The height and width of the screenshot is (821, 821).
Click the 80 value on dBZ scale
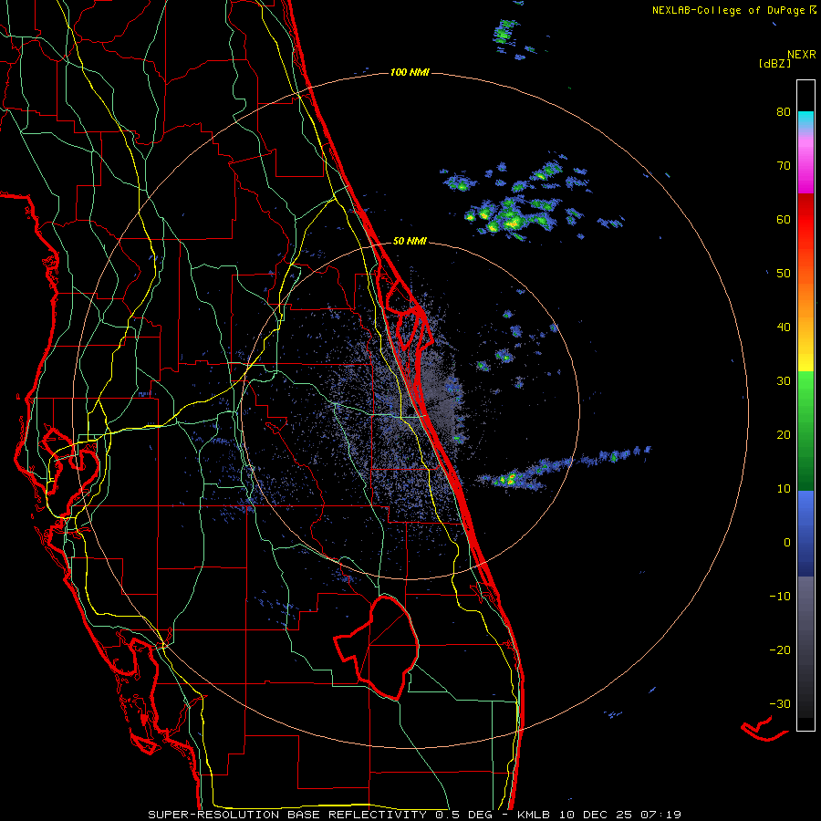[x=784, y=112]
